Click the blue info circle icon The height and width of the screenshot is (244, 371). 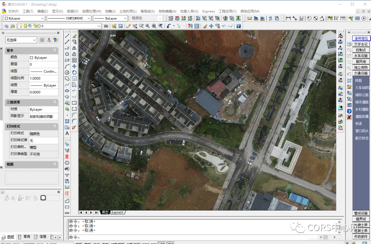[x=349, y=111]
